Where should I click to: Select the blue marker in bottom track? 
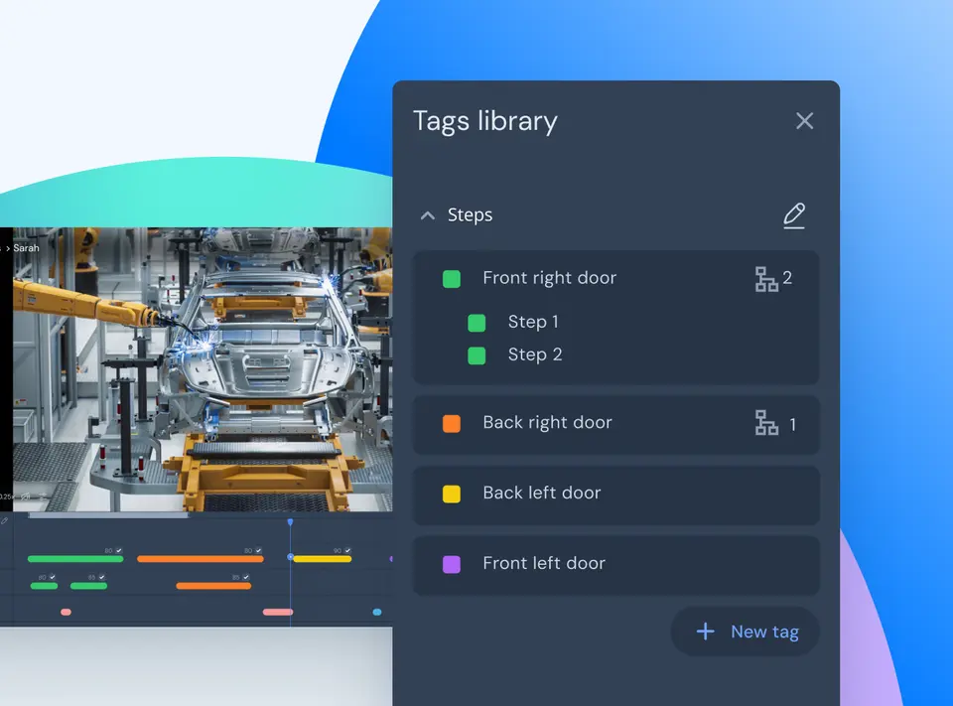pos(377,613)
